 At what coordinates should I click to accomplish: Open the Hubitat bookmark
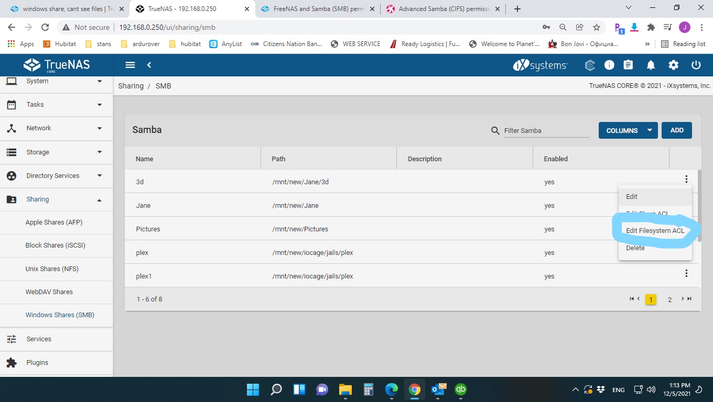pos(59,44)
